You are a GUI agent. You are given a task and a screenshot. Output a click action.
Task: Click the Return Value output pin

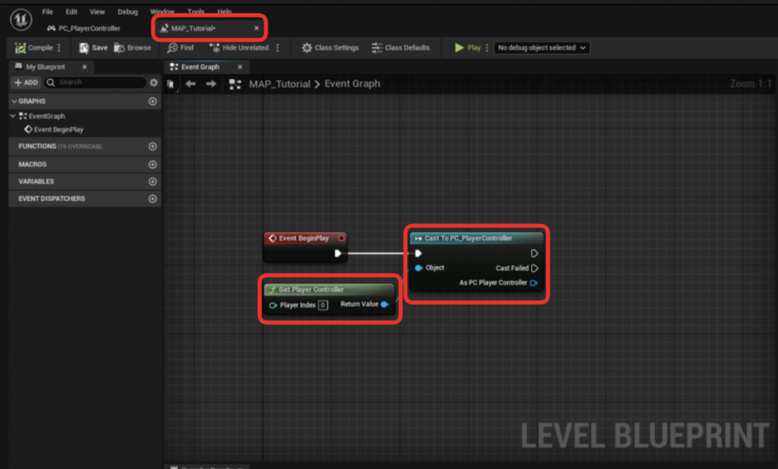point(384,304)
